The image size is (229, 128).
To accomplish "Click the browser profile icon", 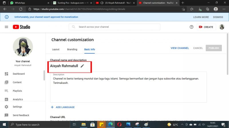I will tap(216, 9).
